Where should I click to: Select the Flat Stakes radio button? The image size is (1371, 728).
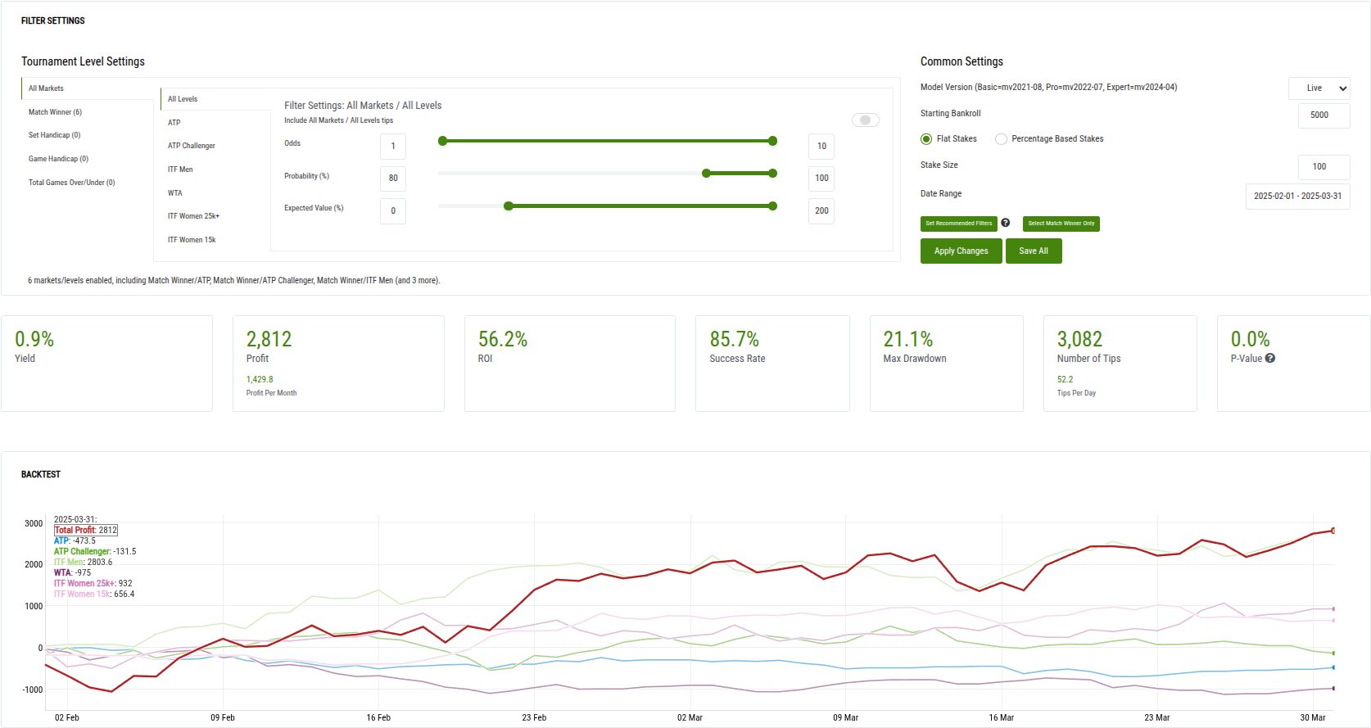tap(926, 139)
